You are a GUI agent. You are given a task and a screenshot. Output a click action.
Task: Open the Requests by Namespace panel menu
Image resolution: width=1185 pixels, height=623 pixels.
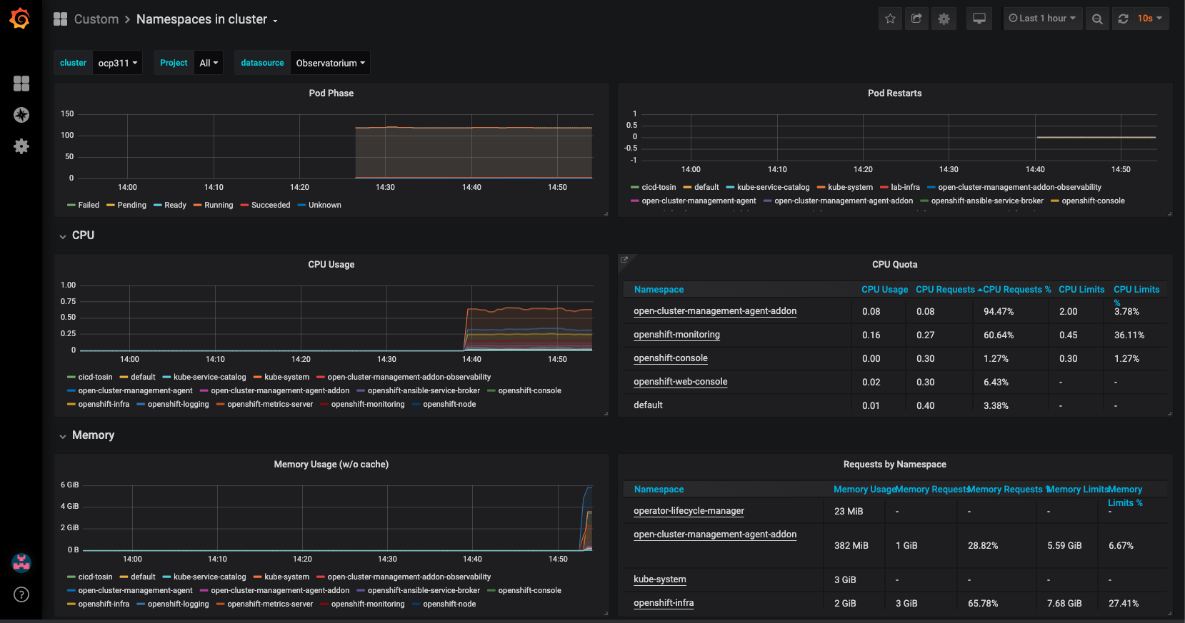894,465
